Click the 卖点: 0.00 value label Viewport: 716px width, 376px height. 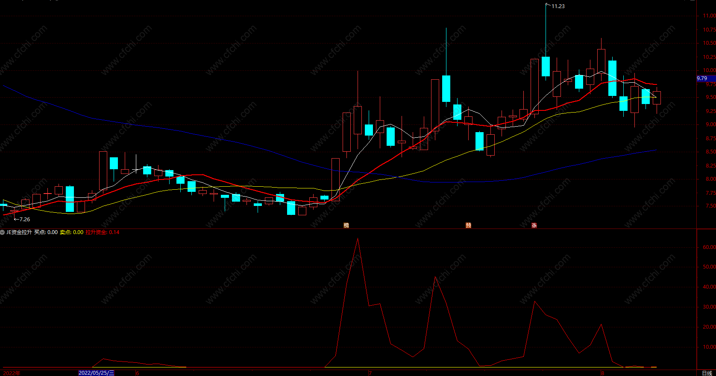(x=71, y=232)
